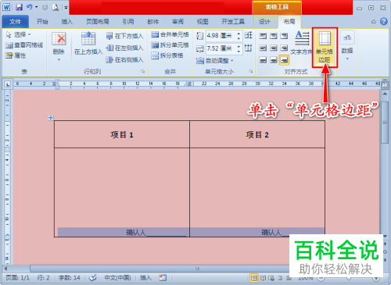Insert row below with 在下方插入

tap(124, 36)
